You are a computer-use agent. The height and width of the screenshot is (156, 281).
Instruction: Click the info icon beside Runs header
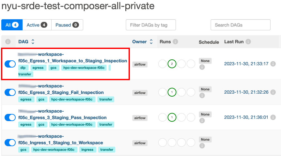tap(175, 42)
